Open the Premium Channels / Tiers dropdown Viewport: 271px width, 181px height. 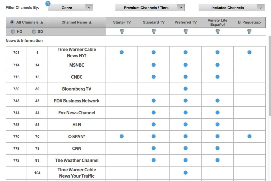[150, 8]
